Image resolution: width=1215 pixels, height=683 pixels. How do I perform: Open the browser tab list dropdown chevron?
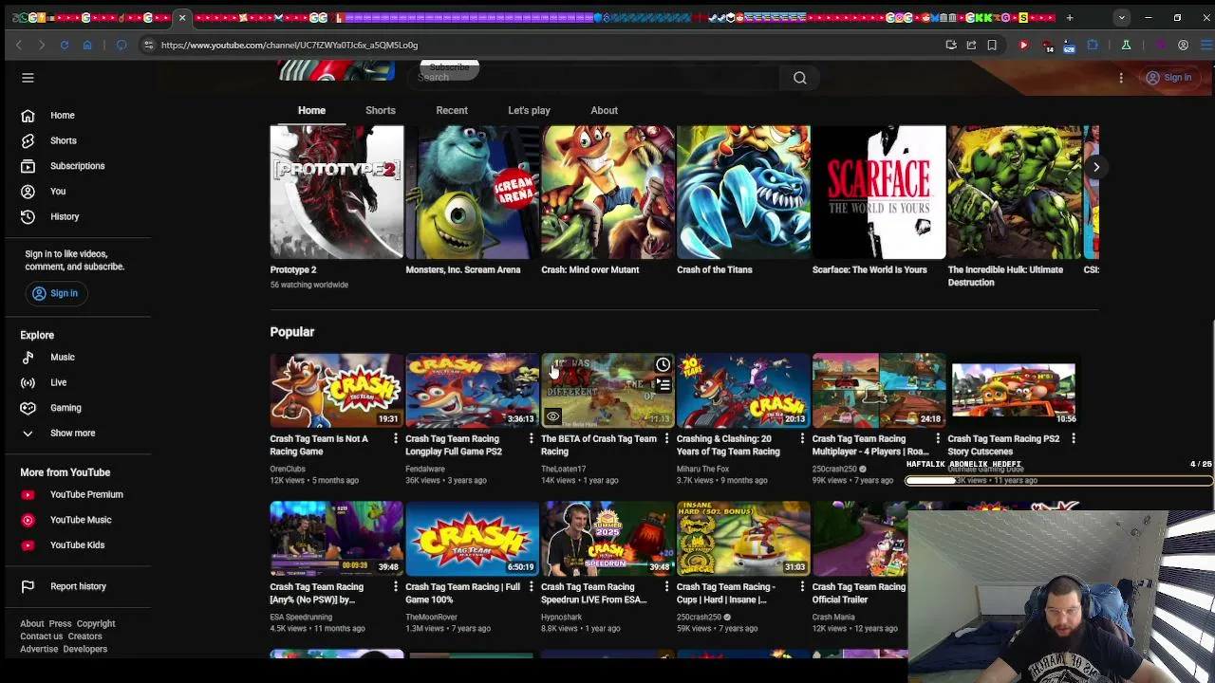[1122, 17]
